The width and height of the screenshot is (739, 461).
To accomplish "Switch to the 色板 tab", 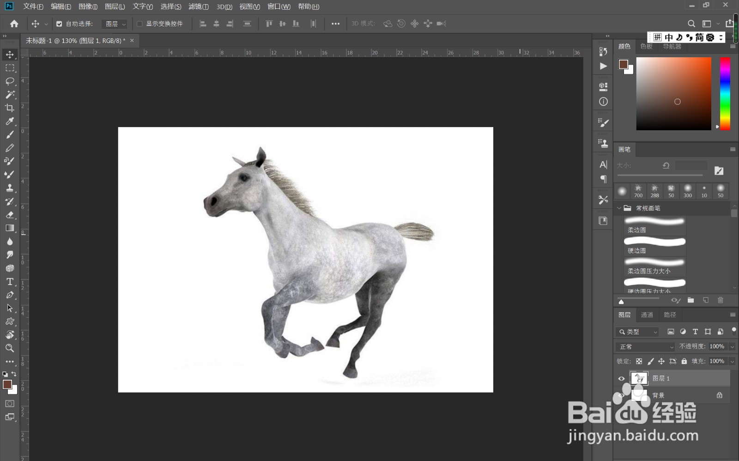I will (x=647, y=46).
